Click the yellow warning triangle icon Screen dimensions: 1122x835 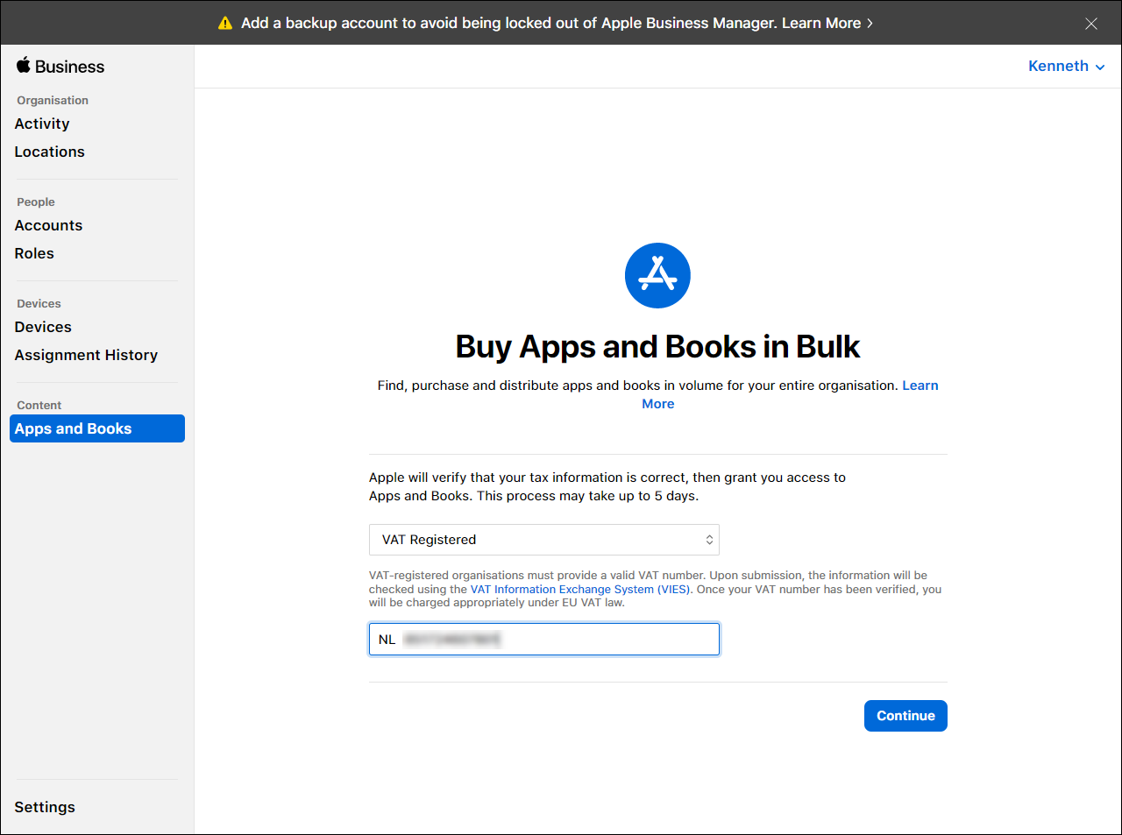click(x=225, y=24)
